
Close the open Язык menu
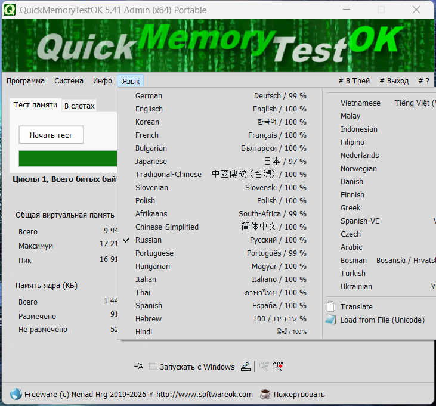click(131, 81)
